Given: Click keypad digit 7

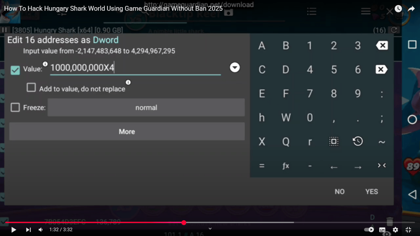Looking at the screenshot, I should coord(310,94).
